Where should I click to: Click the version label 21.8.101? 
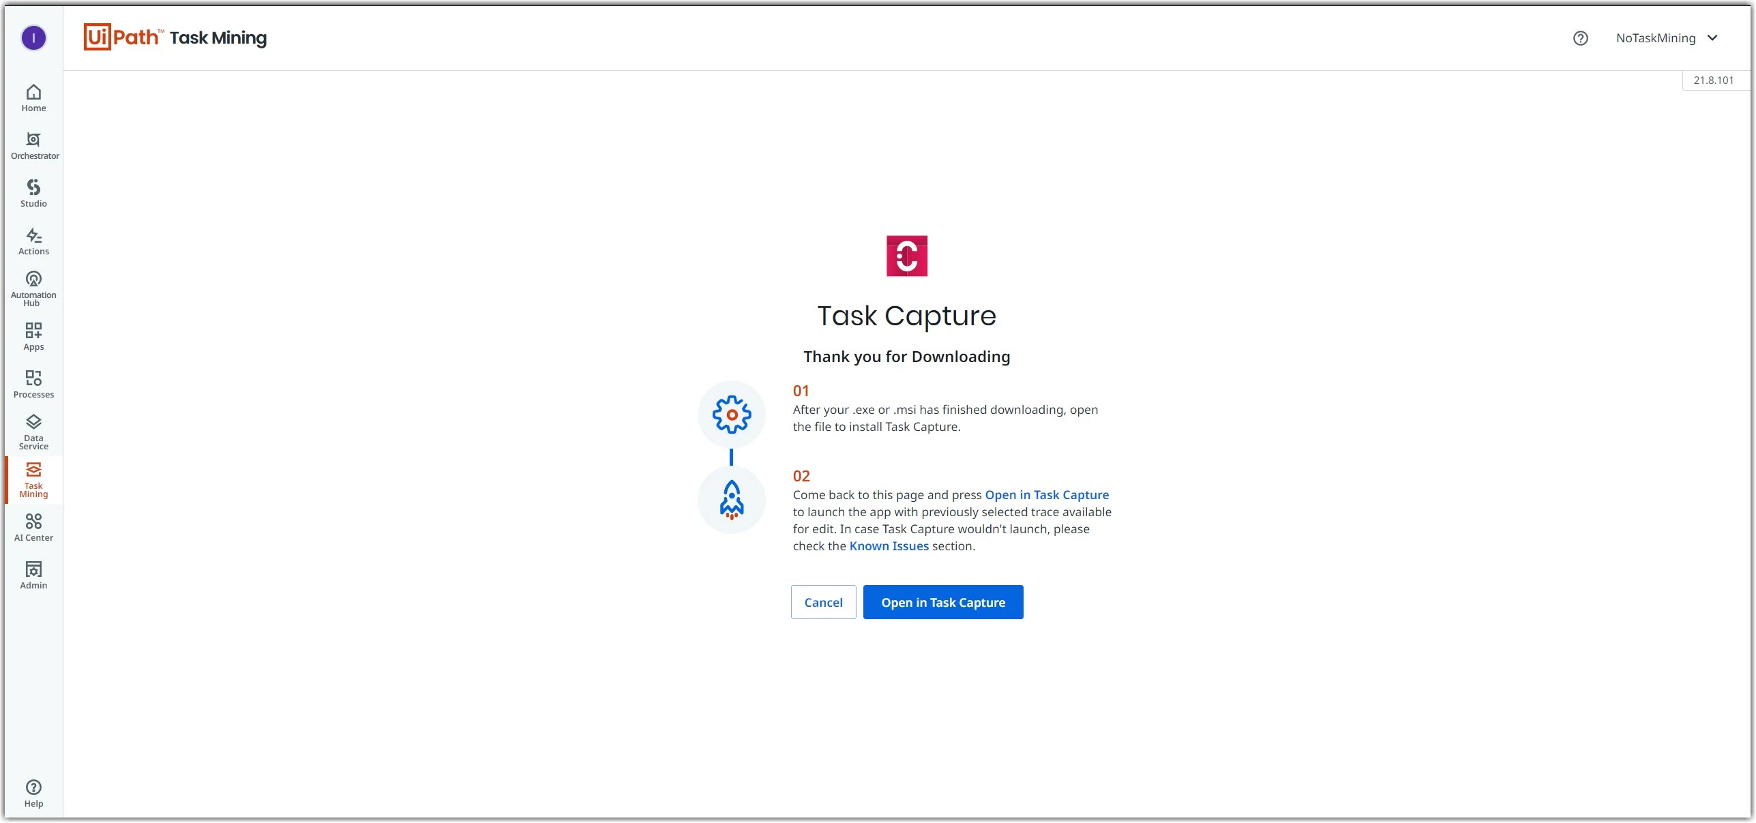[x=1713, y=80]
